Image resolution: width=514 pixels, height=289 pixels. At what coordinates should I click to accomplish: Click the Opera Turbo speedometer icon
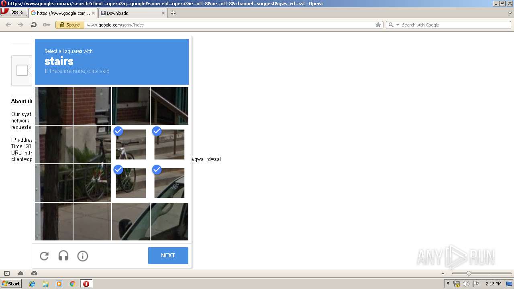(x=34, y=273)
